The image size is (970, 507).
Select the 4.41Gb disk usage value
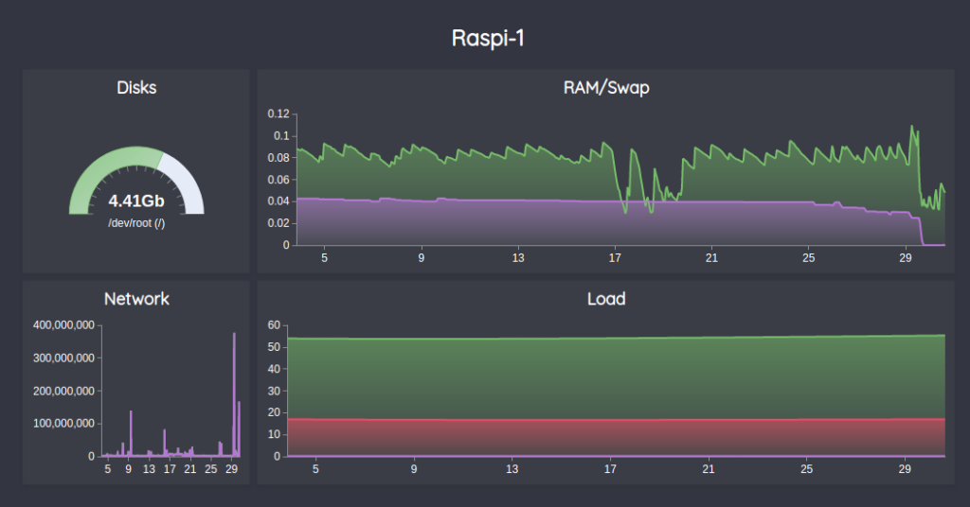pos(136,201)
